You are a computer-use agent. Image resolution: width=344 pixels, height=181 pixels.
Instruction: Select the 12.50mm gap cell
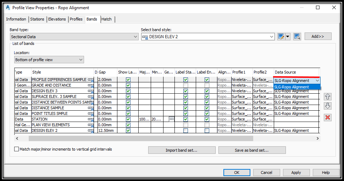(107, 130)
